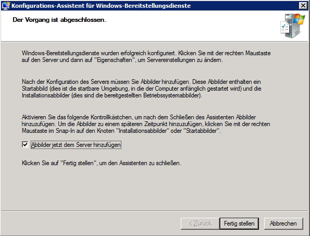The height and width of the screenshot is (236, 310).
Task: Click the word 'Eigenschaften' in the first paragraph
Action: point(115,60)
